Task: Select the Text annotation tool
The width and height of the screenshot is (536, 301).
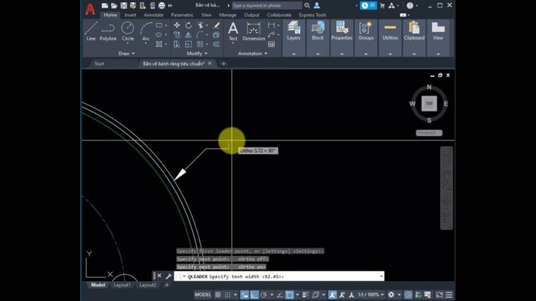Action: tap(233, 31)
